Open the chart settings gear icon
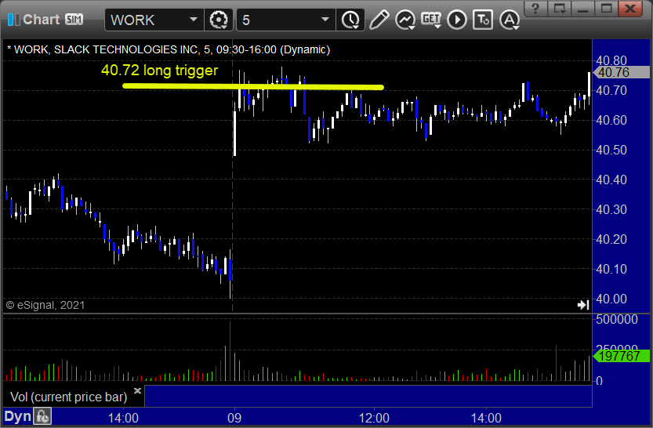This screenshot has height=428, width=653. click(219, 20)
